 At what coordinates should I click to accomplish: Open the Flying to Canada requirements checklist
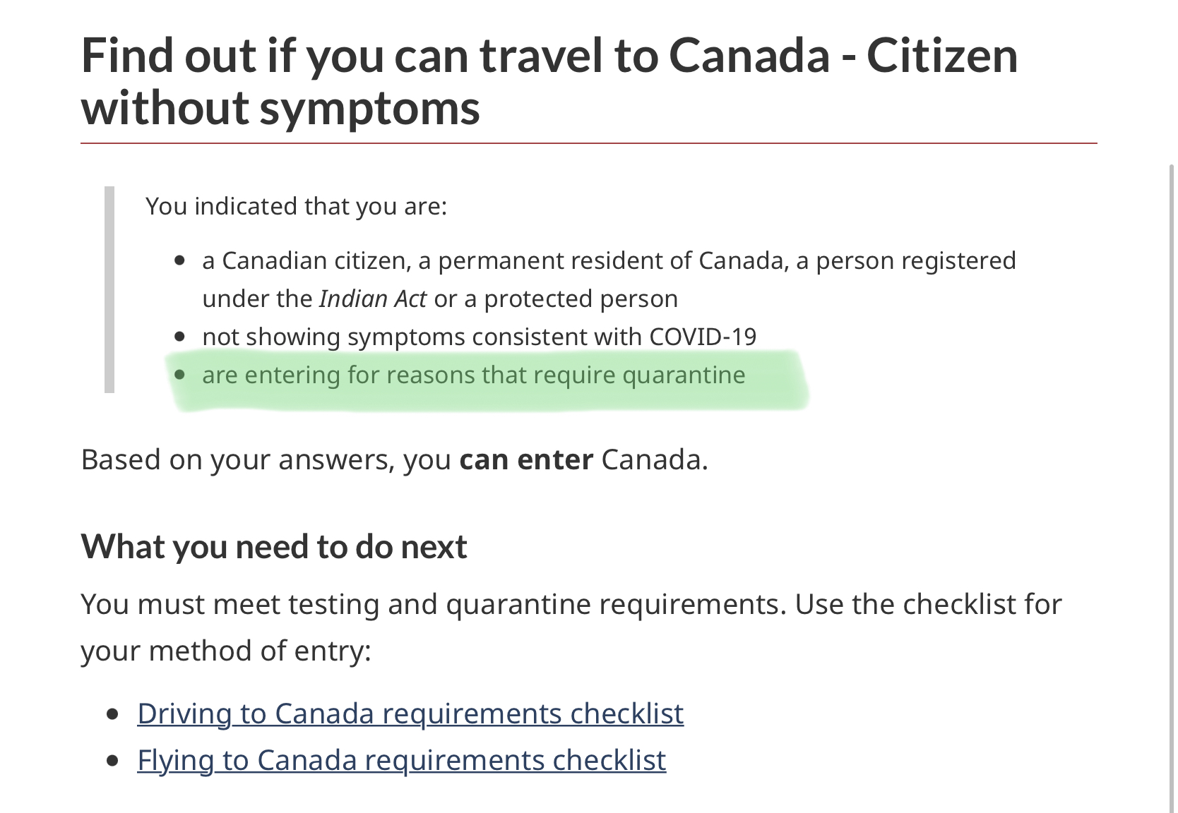(402, 760)
